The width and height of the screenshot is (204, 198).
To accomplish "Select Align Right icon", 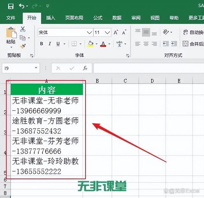I will tap(154, 44).
